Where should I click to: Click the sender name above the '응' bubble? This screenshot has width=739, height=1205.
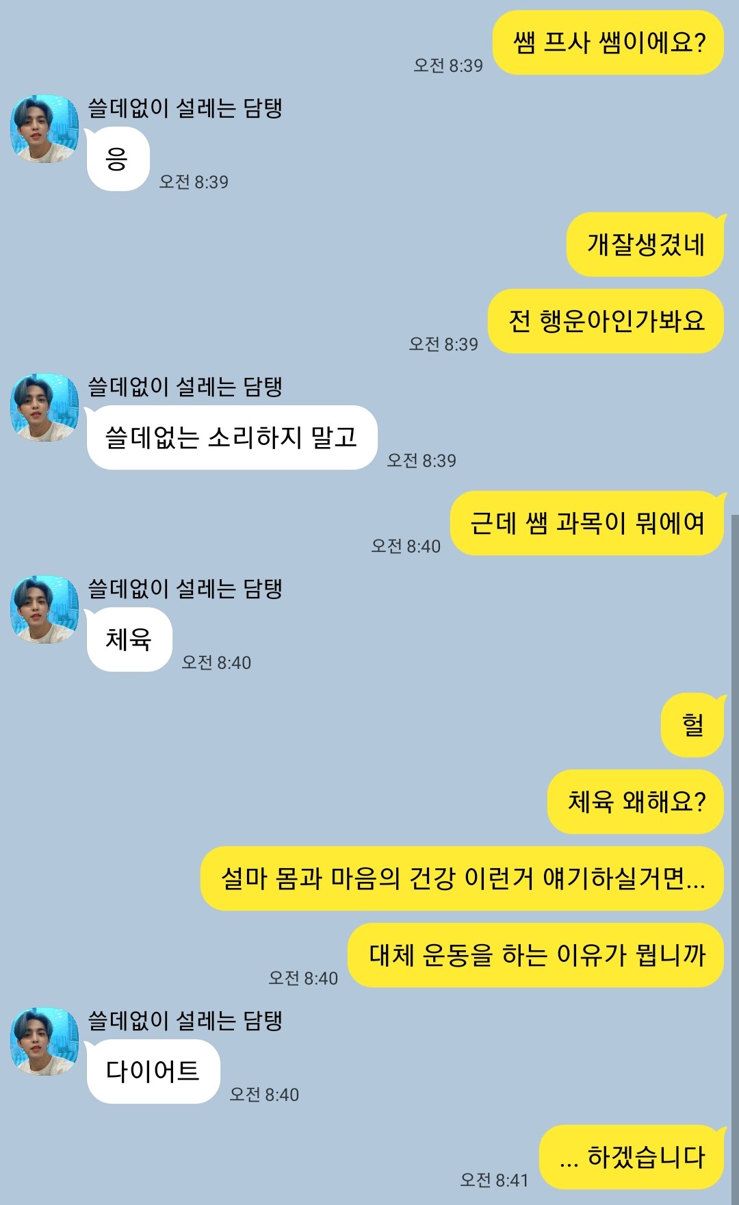coord(185,108)
